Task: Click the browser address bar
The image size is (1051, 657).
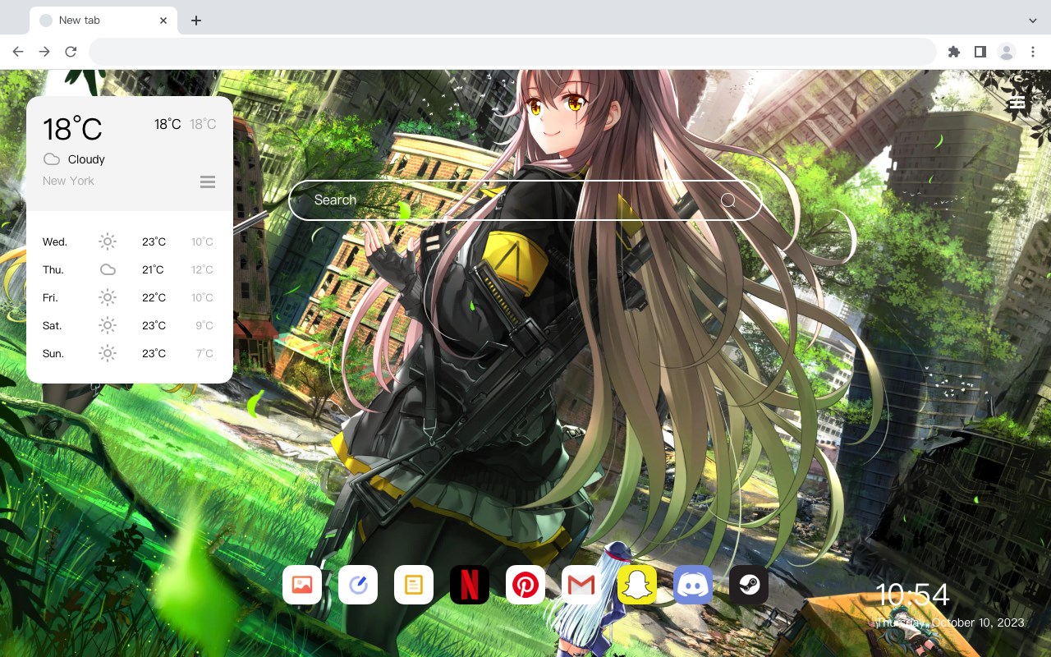Action: (512, 52)
